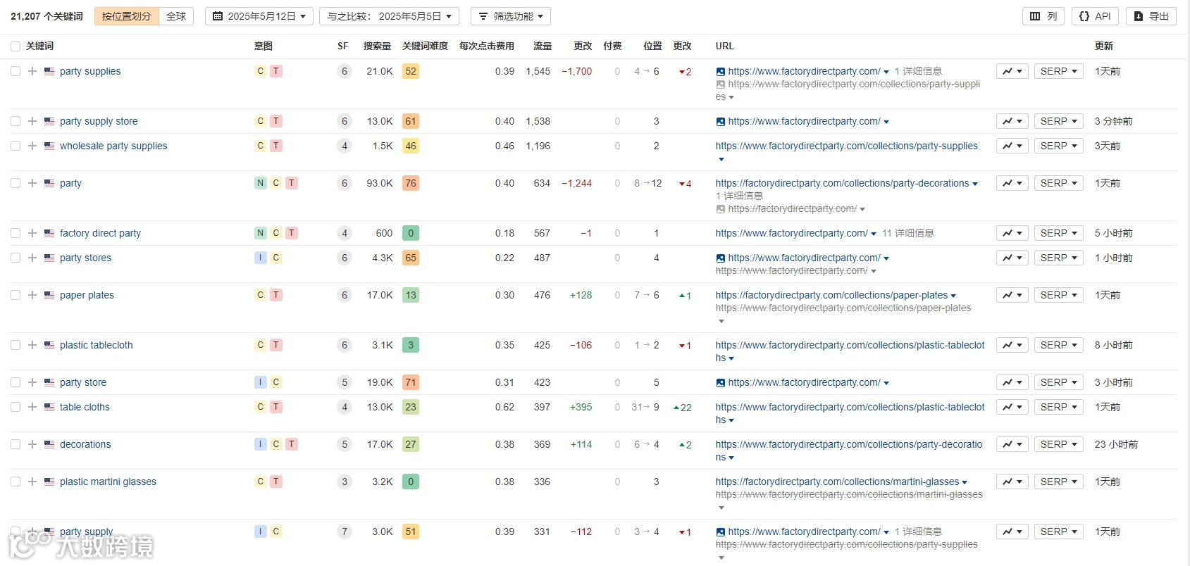The image size is (1190, 566).
Task: Add paper plates keyword using plus icon
Action: 32,295
